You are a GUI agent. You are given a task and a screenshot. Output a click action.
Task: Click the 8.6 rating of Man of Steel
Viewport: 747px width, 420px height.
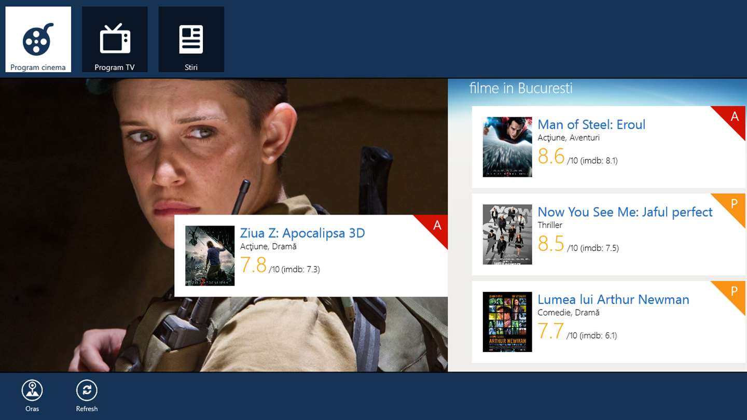(x=551, y=156)
